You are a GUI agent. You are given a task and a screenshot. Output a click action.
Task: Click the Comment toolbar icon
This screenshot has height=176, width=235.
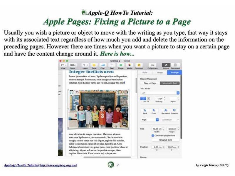139,65
